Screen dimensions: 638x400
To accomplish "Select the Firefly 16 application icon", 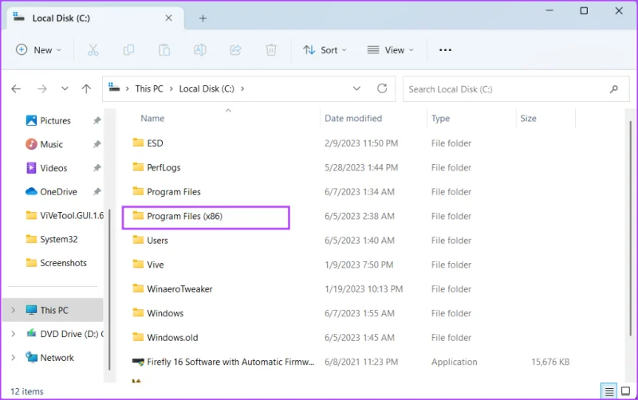I will click(138, 362).
